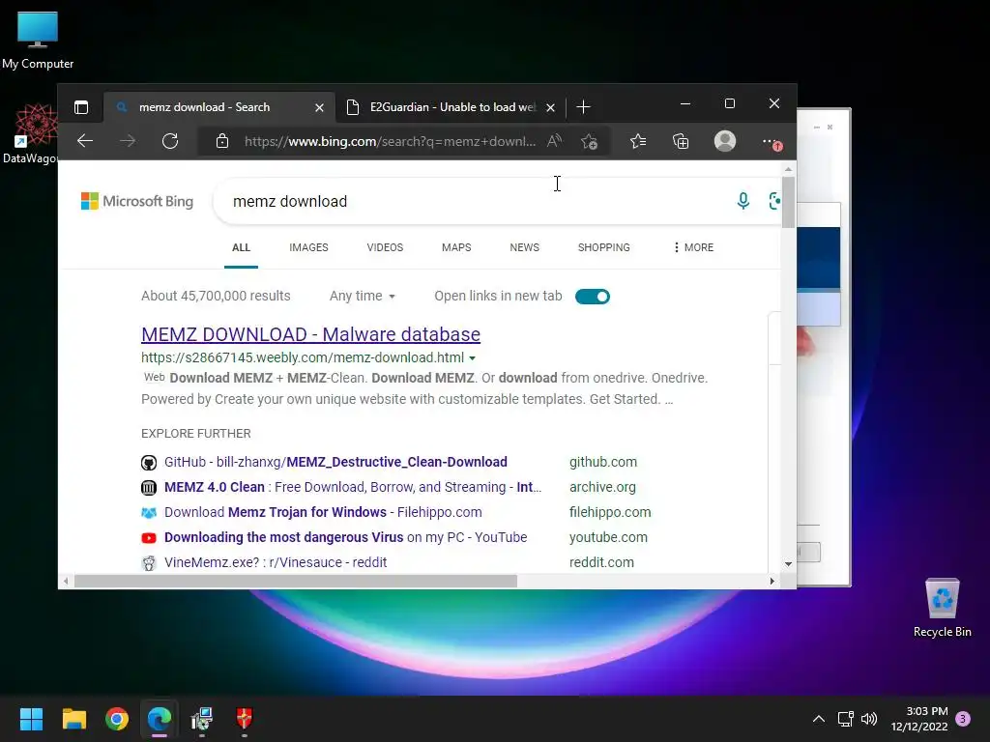Select the ALL results tab
The width and height of the screenshot is (990, 742).
click(241, 247)
